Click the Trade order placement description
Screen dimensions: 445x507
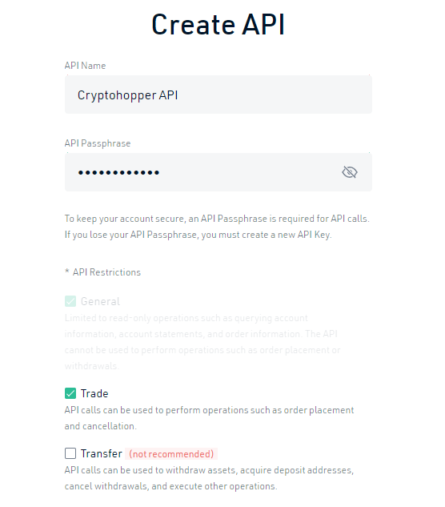click(x=209, y=418)
